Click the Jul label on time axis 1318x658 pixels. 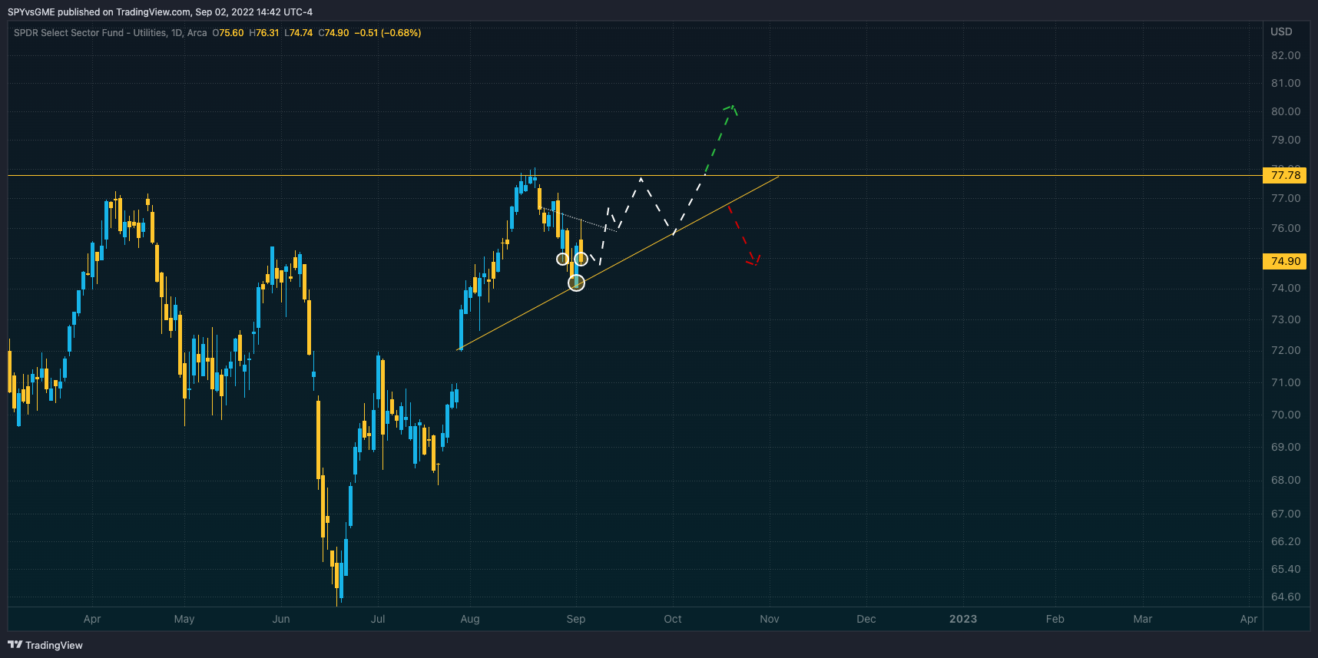coord(378,619)
